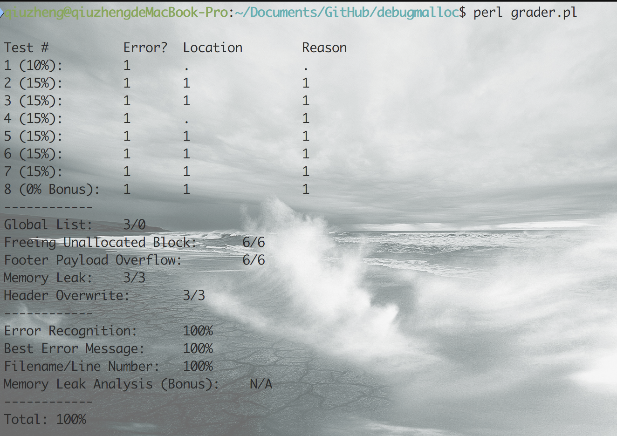Click the 'Total: 100%' line
617x436 pixels.
(x=45, y=419)
